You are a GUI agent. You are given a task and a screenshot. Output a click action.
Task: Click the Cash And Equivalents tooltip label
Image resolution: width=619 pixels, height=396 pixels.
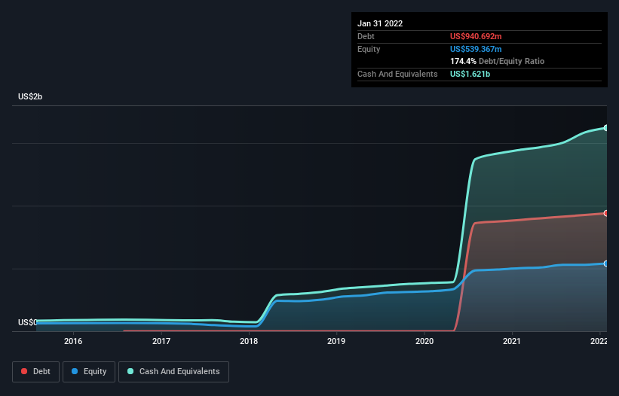click(x=397, y=74)
